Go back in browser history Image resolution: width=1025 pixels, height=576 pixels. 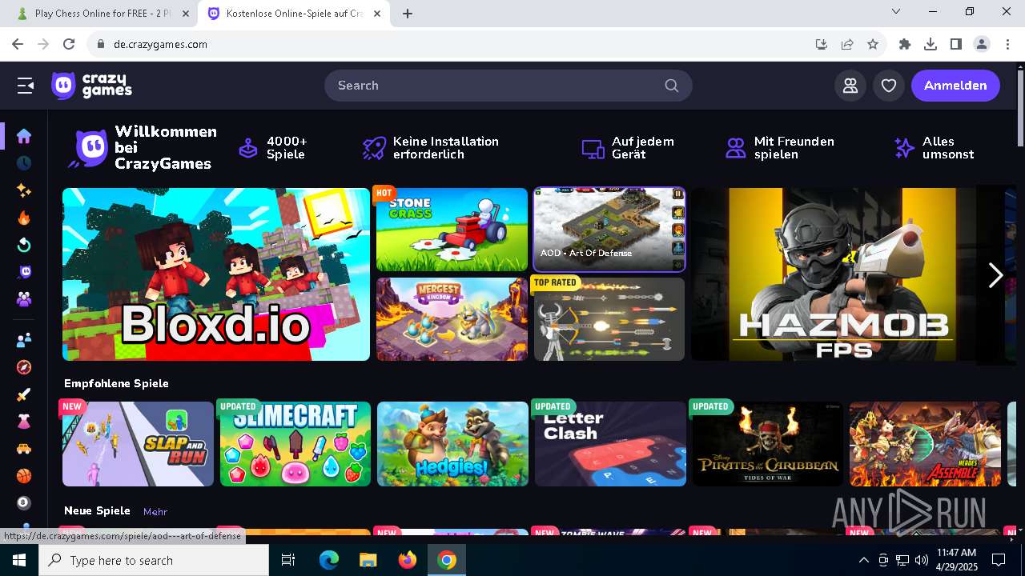click(x=18, y=44)
